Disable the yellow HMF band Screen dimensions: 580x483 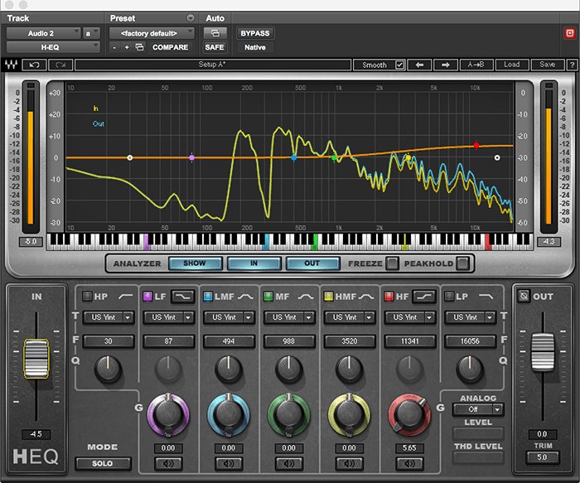[x=328, y=297]
